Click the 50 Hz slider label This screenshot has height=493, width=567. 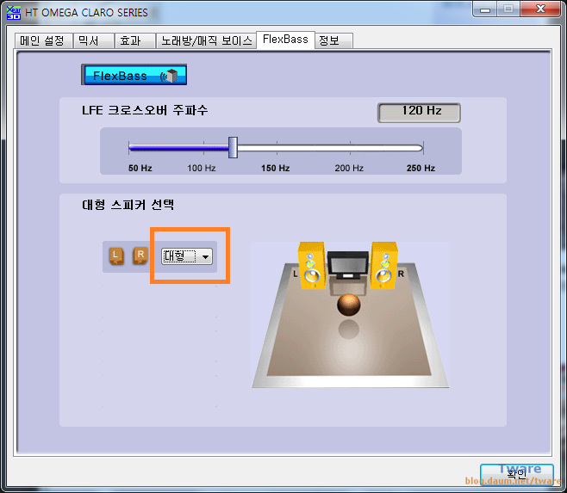[x=140, y=168]
